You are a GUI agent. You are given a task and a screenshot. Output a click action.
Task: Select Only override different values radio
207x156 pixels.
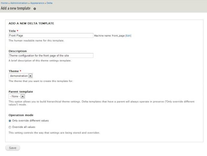coord(10,121)
